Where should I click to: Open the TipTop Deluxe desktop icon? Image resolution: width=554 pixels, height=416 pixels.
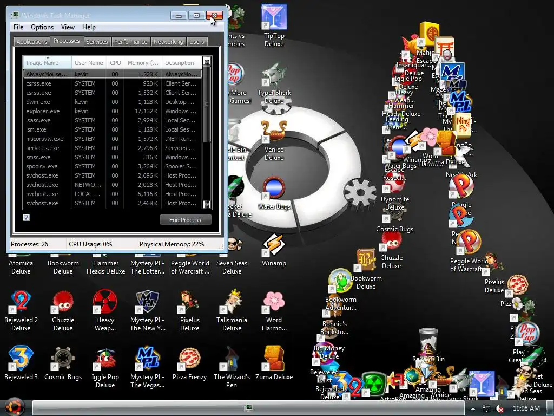click(x=274, y=25)
